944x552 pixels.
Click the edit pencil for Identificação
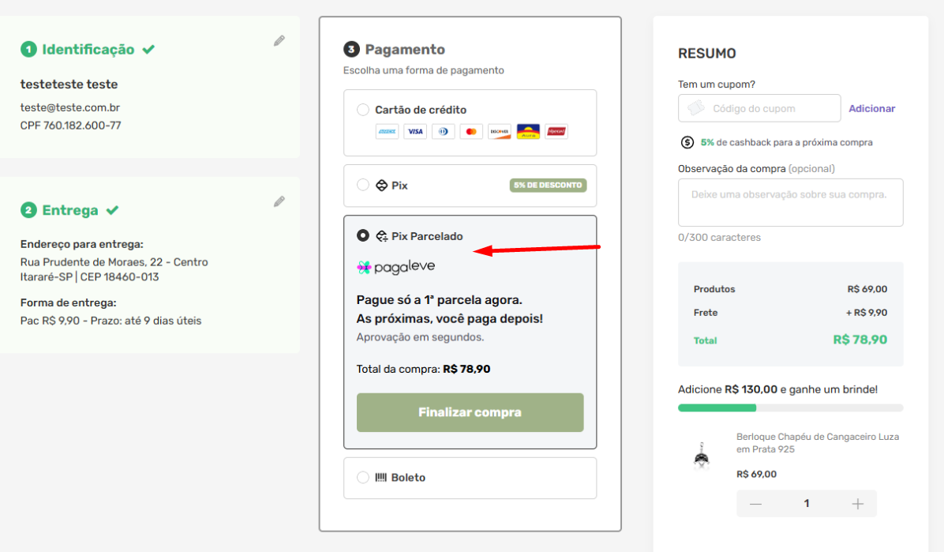pos(279,41)
